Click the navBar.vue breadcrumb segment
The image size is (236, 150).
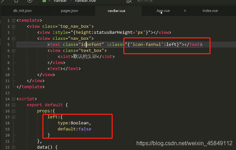[x=85, y=1]
